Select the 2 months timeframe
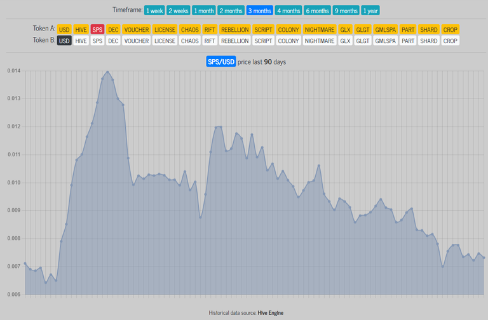 pyautogui.click(x=231, y=11)
